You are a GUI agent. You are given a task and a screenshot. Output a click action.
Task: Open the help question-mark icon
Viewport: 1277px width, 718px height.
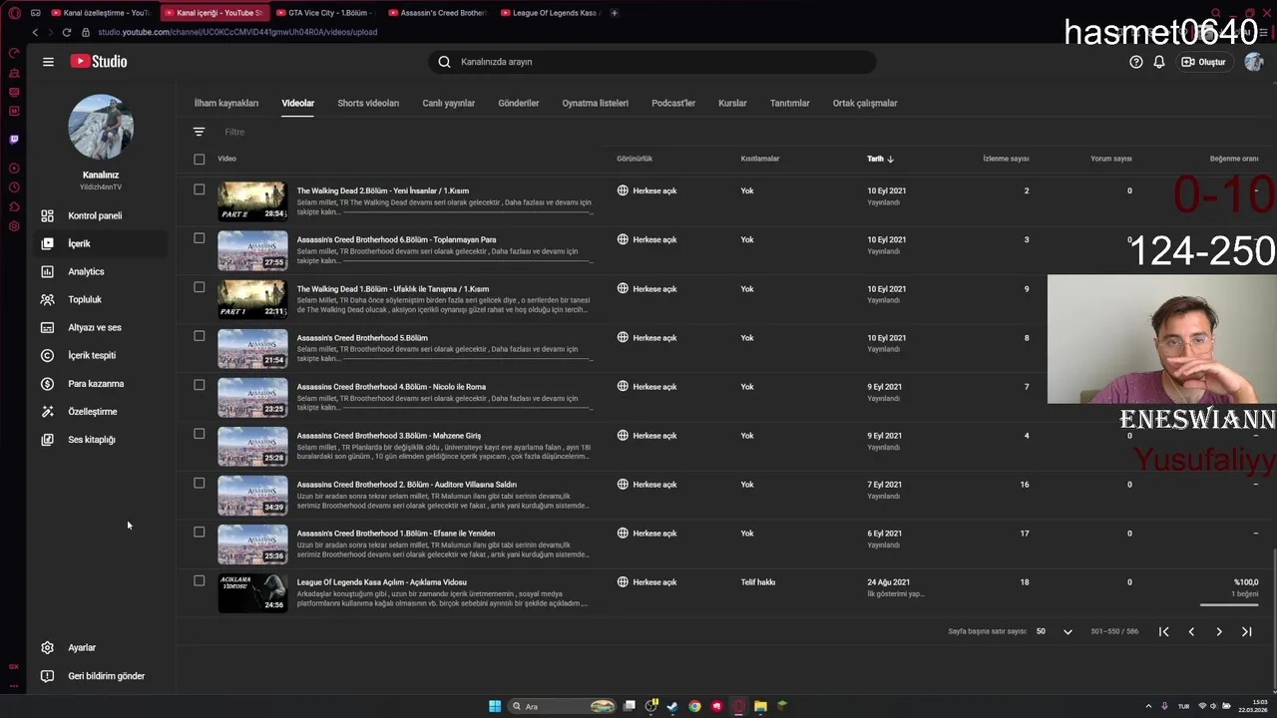(1135, 62)
